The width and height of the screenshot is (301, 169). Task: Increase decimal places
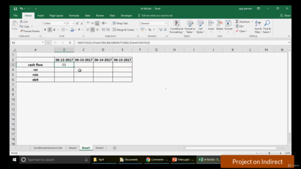(160, 30)
